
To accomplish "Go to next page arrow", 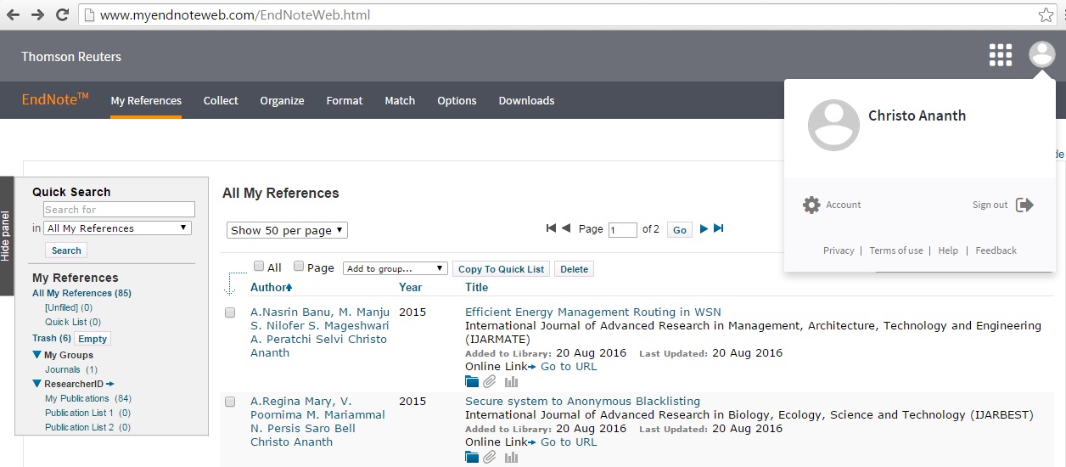I will pyautogui.click(x=704, y=228).
